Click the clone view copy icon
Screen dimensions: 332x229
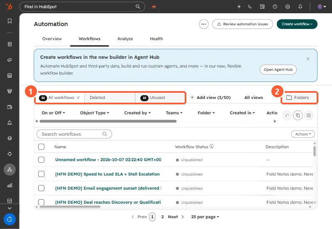[x=298, y=116]
